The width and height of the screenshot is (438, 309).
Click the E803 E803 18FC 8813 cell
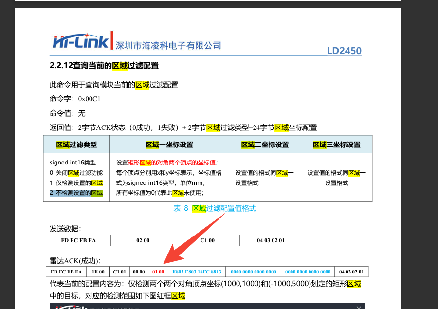click(x=197, y=272)
